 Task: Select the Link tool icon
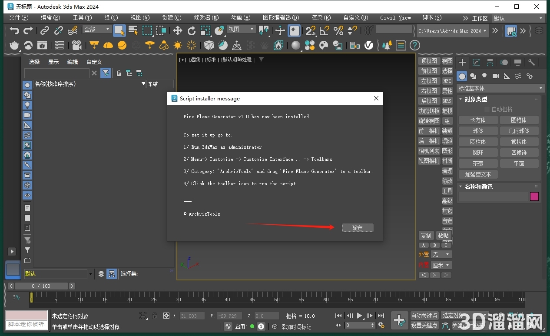(45, 30)
